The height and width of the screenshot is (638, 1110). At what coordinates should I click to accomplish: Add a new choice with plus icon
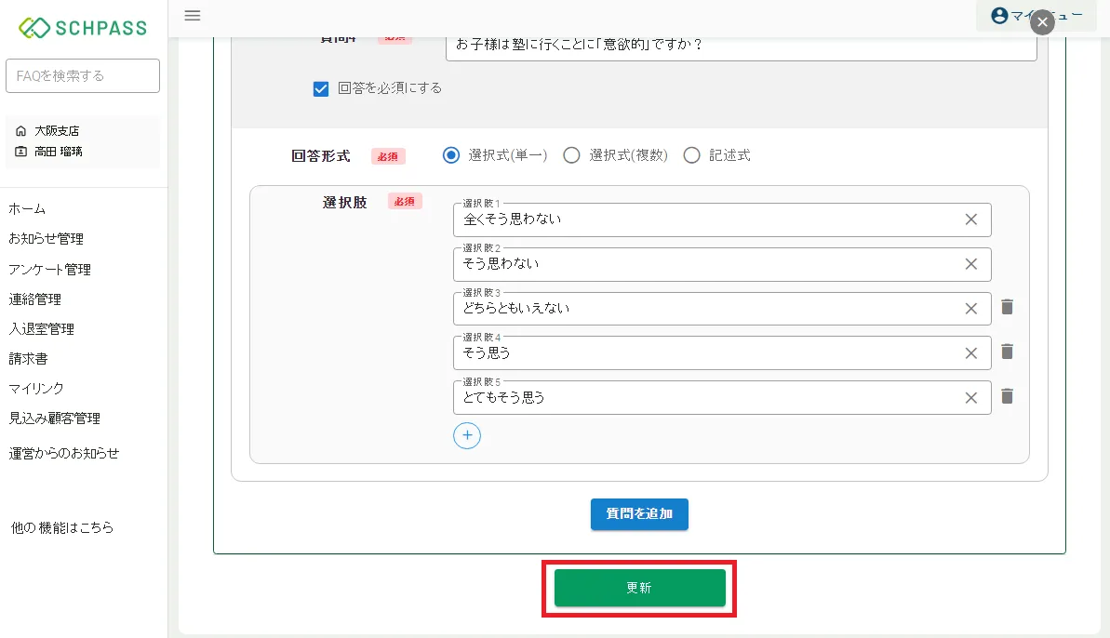point(467,435)
